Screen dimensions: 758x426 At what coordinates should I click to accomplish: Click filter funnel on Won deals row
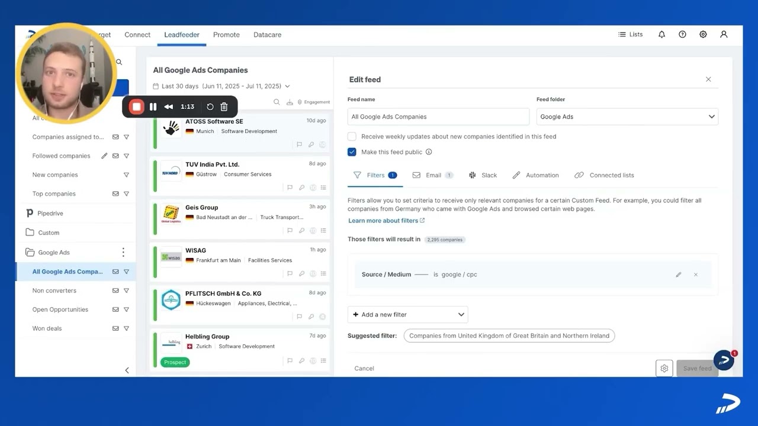pos(126,328)
